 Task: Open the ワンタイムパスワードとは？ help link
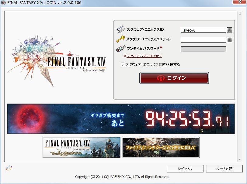click(x=144, y=56)
